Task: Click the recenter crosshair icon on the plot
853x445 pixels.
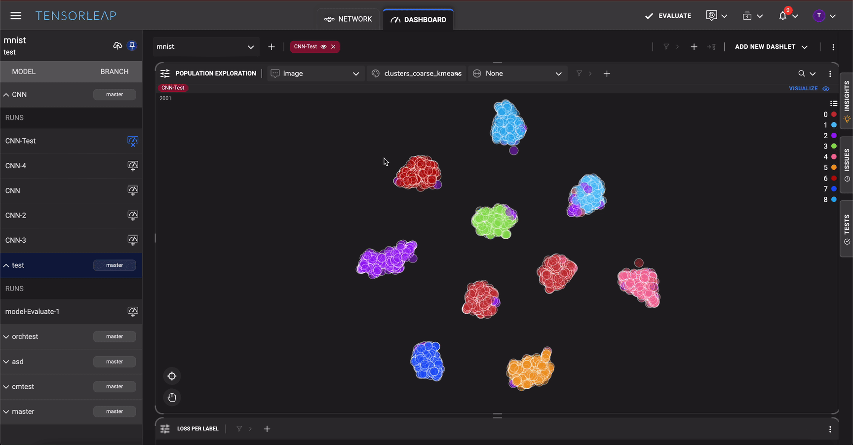Action: coord(172,376)
